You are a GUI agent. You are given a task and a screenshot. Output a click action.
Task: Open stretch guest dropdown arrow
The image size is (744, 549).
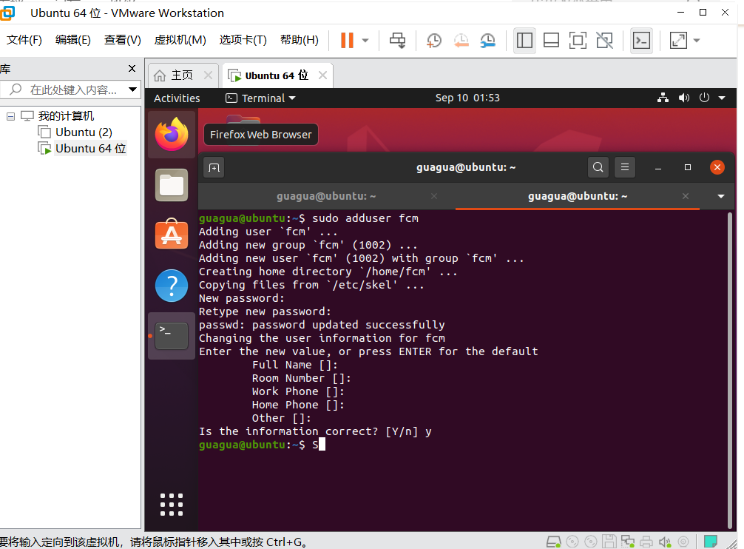click(697, 41)
